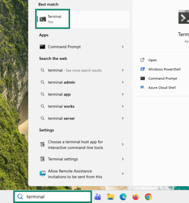This screenshot has height=203, width=189.
Task: Choose the 'terminal server' web suggestion
Action: pos(61,118)
